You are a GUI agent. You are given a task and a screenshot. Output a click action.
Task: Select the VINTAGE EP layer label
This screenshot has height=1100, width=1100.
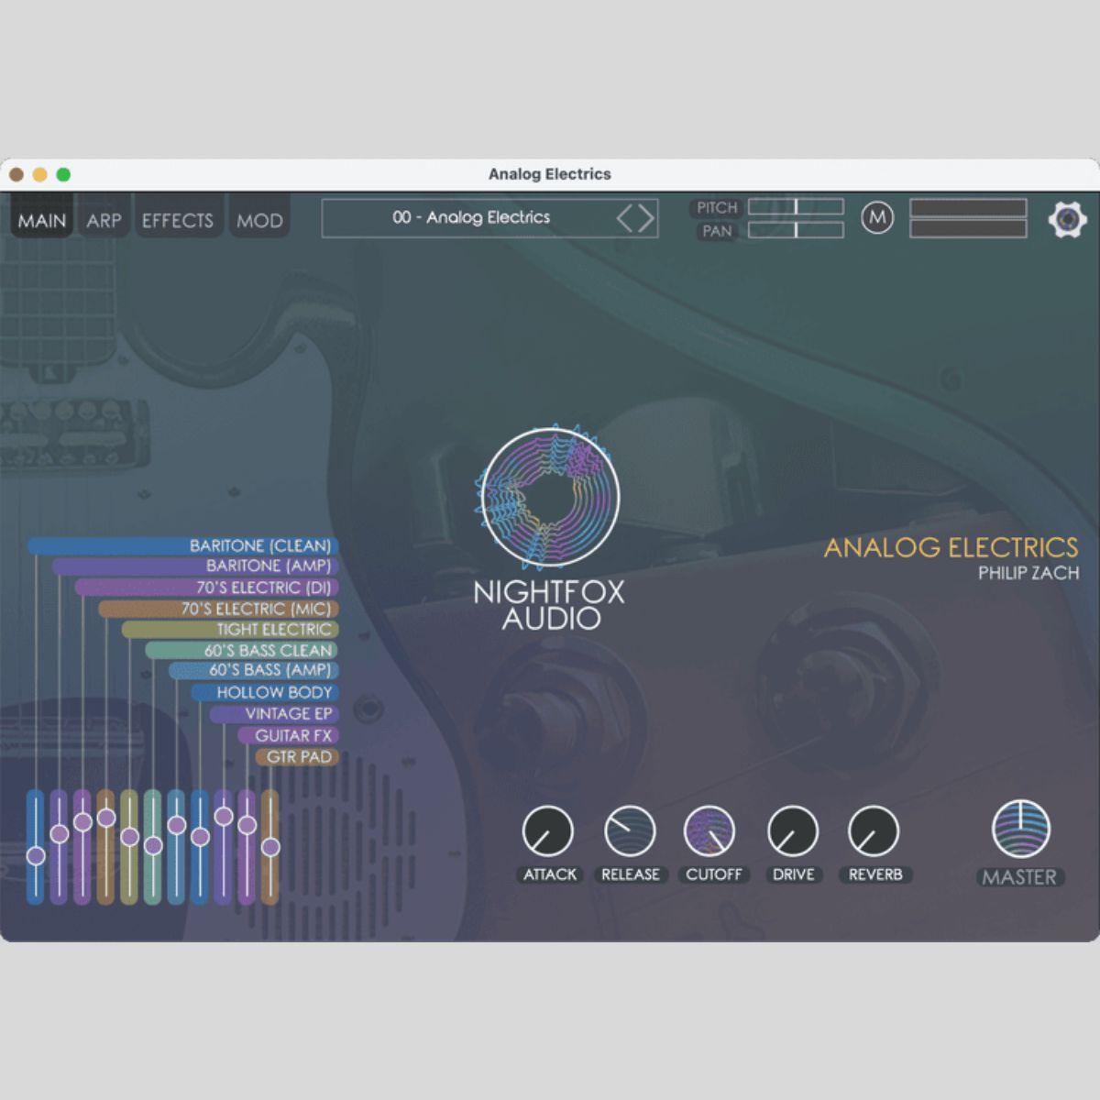[275, 713]
